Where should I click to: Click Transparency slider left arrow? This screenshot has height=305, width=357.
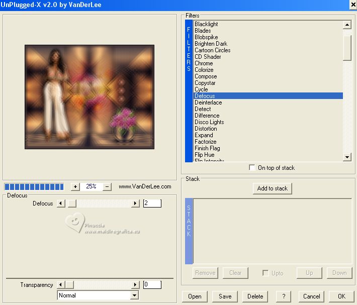(x=61, y=284)
